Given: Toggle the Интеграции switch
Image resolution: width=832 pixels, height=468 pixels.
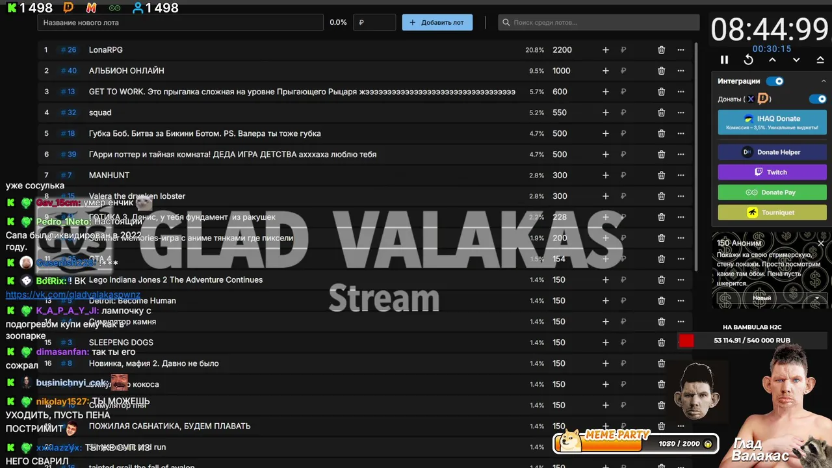Looking at the screenshot, I should tap(775, 81).
